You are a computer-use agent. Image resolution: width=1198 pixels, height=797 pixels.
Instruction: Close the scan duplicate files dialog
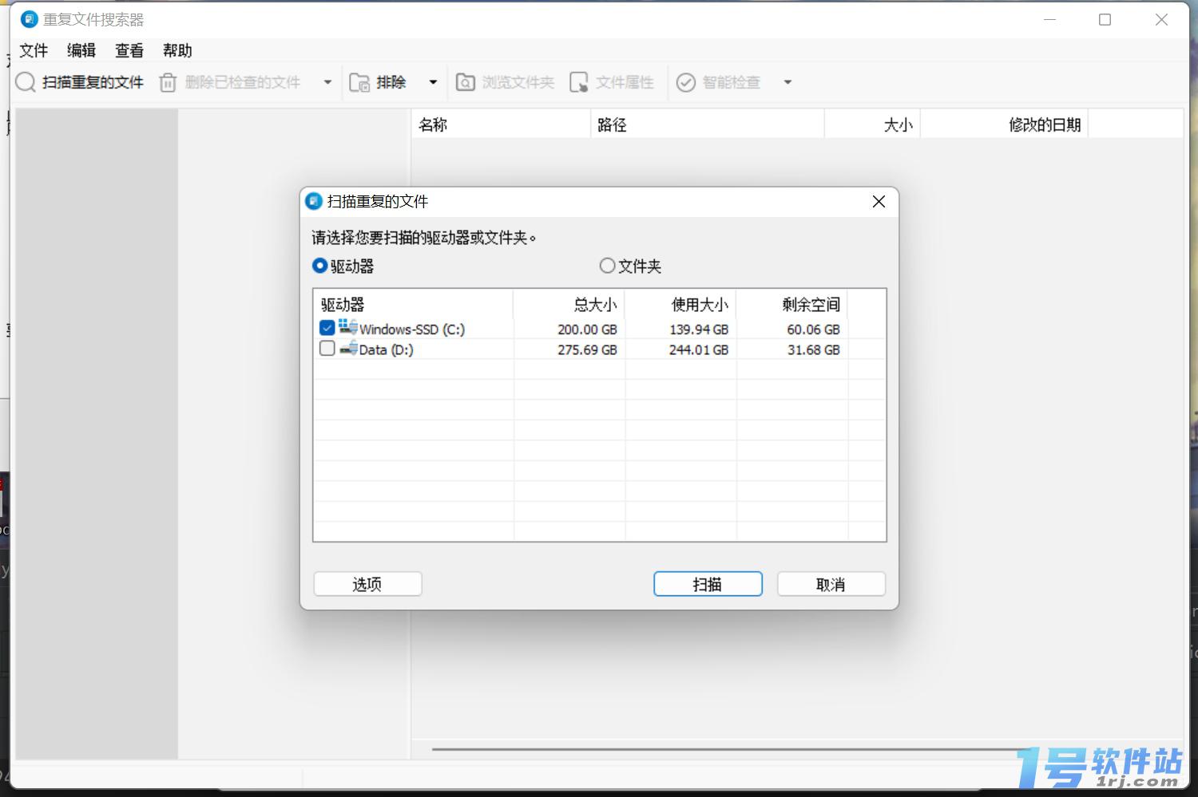tap(879, 201)
